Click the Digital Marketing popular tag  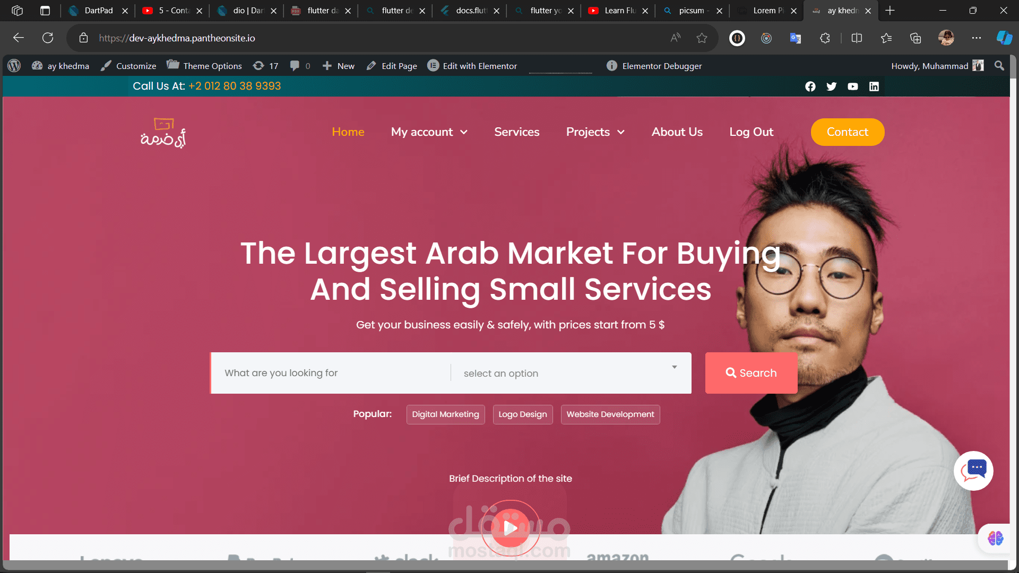445,414
